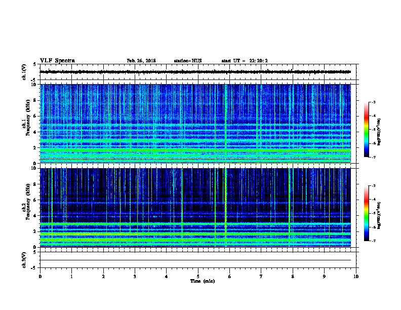The image size is (401, 310).
Task: Click the time axis tick label "8"
Action: click(293, 276)
